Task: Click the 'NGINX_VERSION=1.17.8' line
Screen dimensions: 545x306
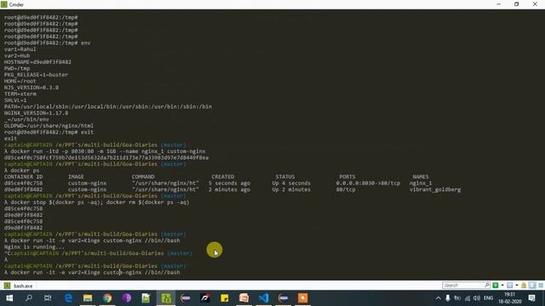Action: pyautogui.click(x=36, y=113)
